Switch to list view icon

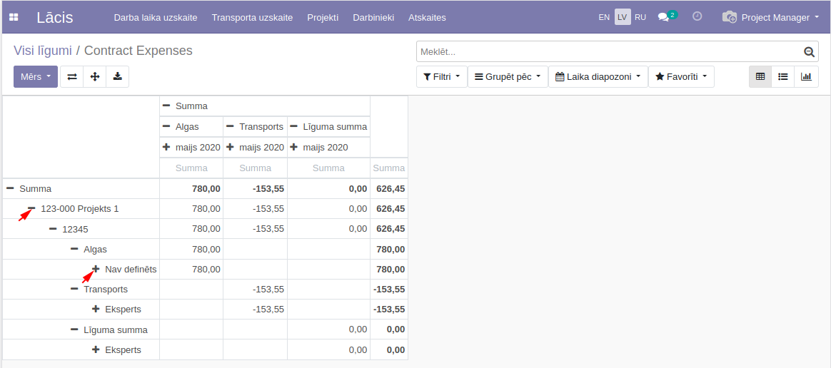click(x=783, y=76)
